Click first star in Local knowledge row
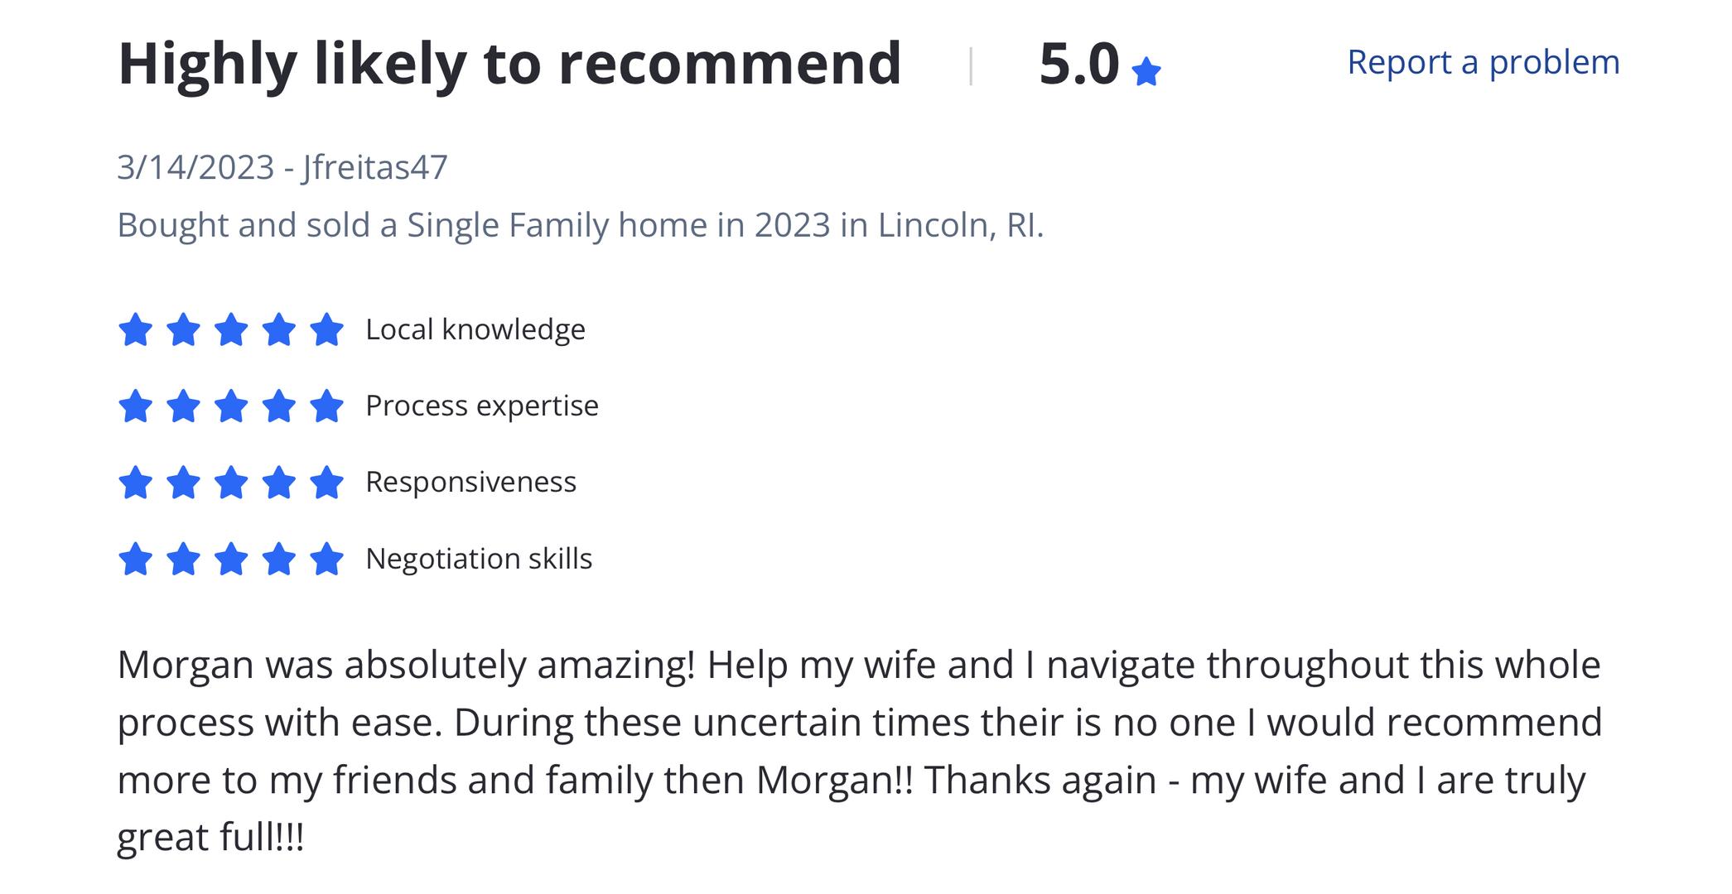 click(x=135, y=329)
